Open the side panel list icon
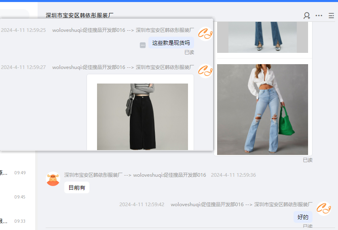This screenshot has width=338, height=230. pos(331,15)
